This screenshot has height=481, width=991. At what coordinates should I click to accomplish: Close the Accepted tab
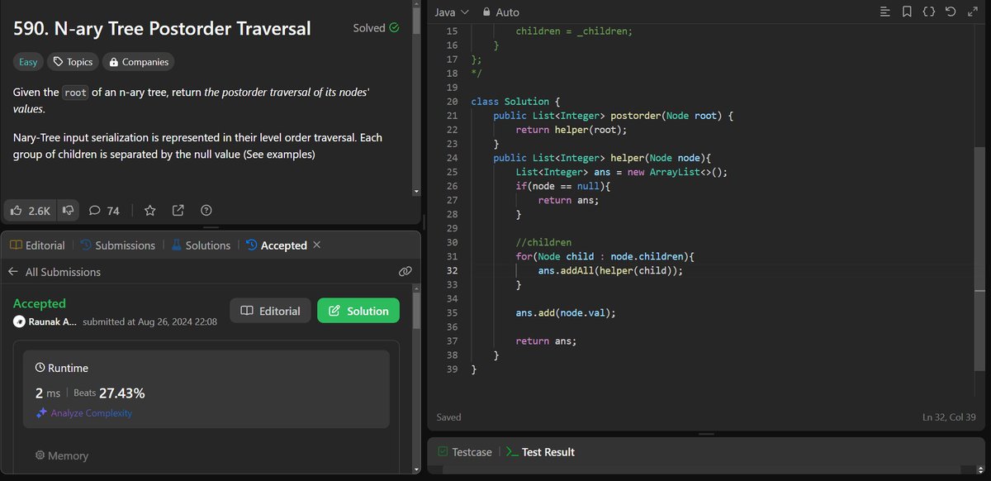pos(317,245)
